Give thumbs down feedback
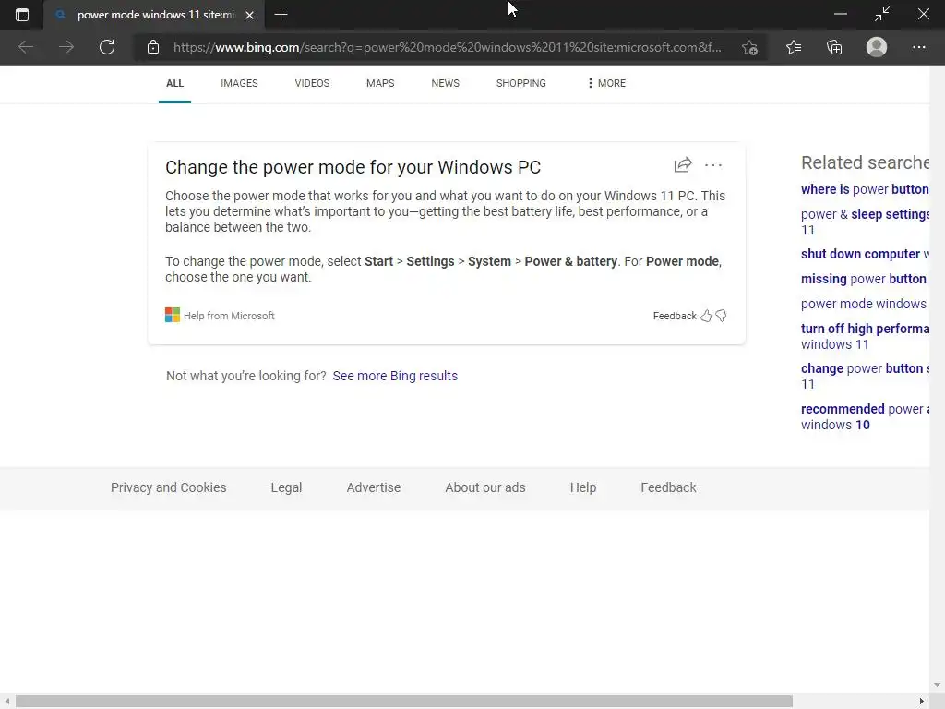 click(721, 316)
